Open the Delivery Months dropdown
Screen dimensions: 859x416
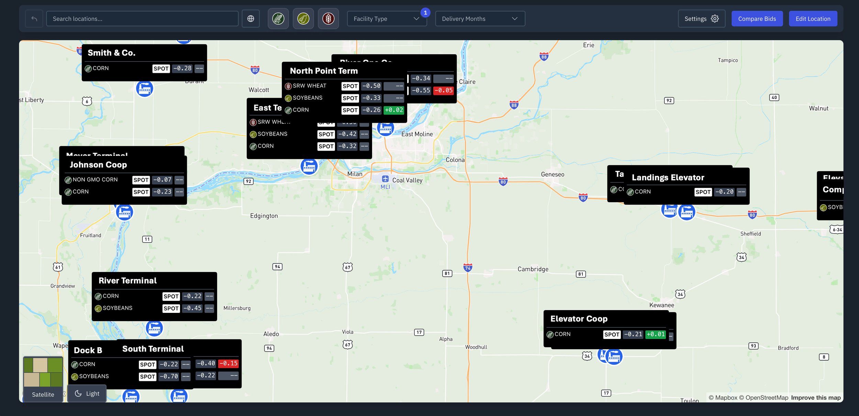point(480,19)
